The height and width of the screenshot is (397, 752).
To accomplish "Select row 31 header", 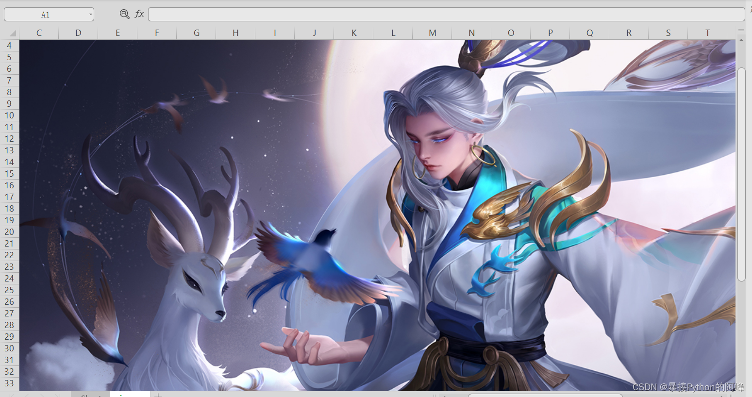I will point(9,360).
